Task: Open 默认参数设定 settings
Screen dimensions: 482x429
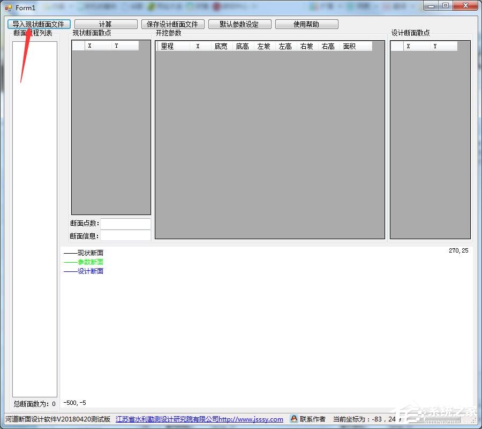Action: (240, 24)
